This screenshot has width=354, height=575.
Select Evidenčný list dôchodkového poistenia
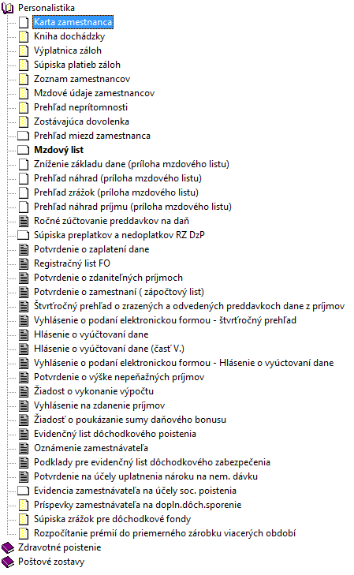(x=115, y=434)
